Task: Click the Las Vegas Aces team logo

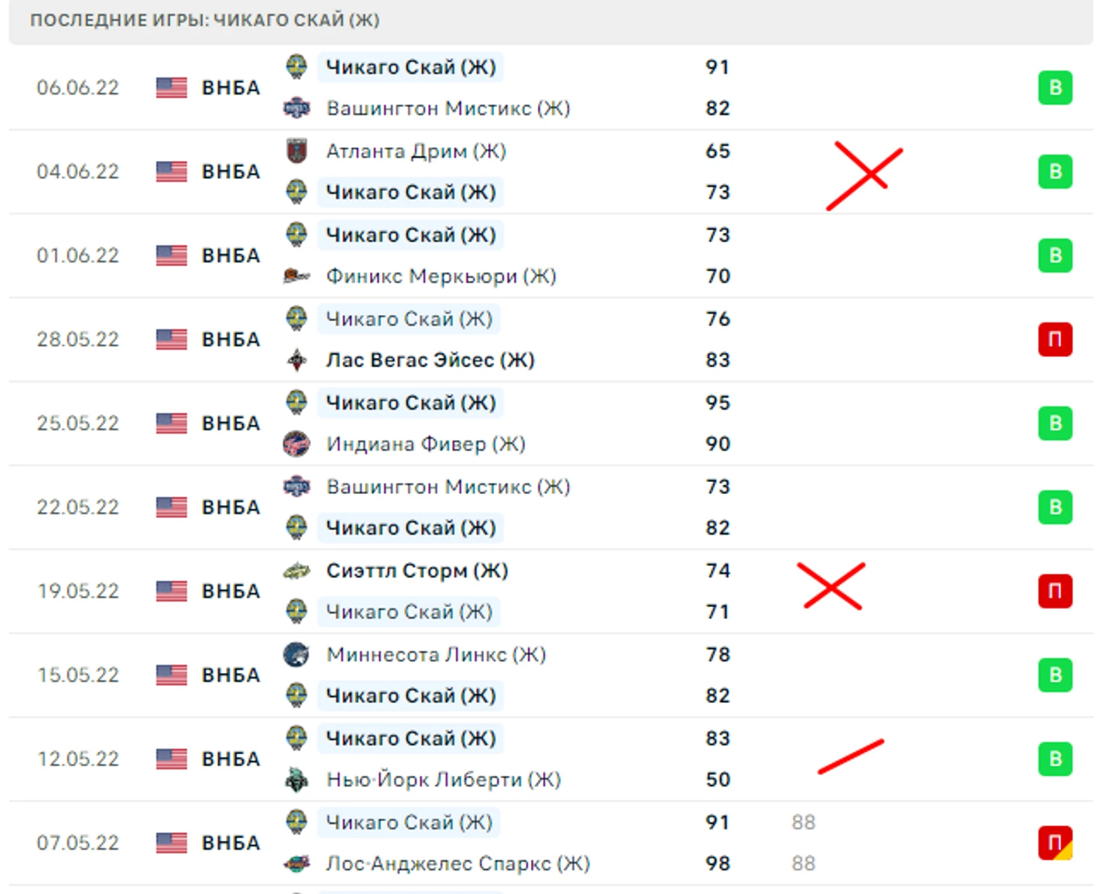Action: tap(296, 360)
